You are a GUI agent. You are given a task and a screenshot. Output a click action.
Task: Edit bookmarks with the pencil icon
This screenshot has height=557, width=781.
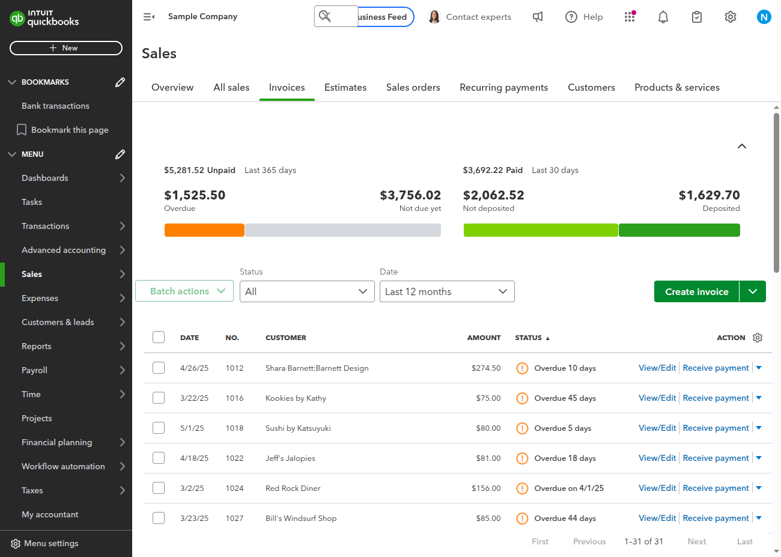point(120,82)
